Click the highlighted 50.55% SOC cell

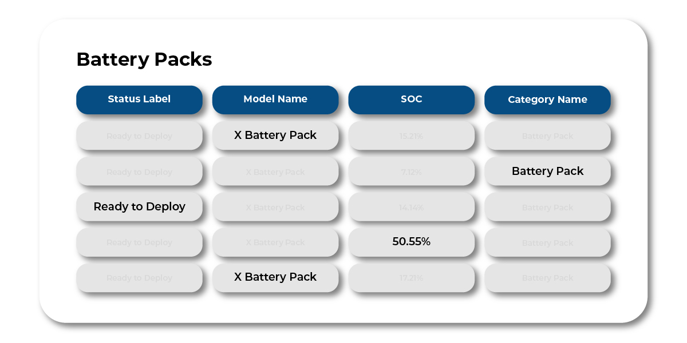click(411, 242)
